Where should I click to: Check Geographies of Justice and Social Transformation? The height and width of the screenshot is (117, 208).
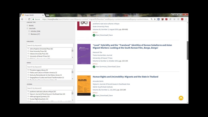tap(28, 77)
